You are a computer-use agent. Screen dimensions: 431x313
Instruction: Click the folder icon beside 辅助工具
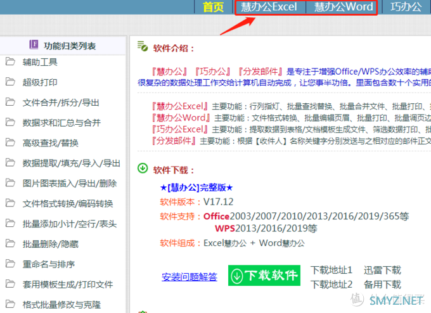(10, 61)
